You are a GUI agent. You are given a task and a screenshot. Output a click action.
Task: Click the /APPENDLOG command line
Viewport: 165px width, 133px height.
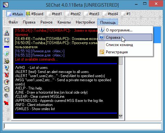[x=59, y=101]
